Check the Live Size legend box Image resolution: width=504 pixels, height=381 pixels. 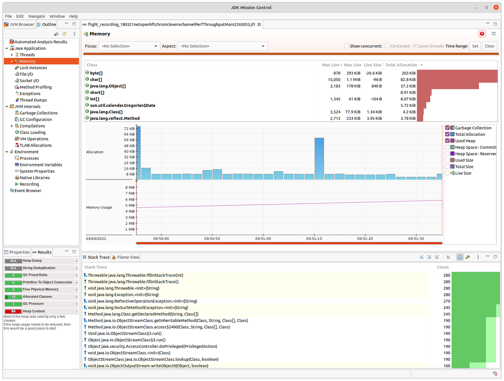click(448, 173)
